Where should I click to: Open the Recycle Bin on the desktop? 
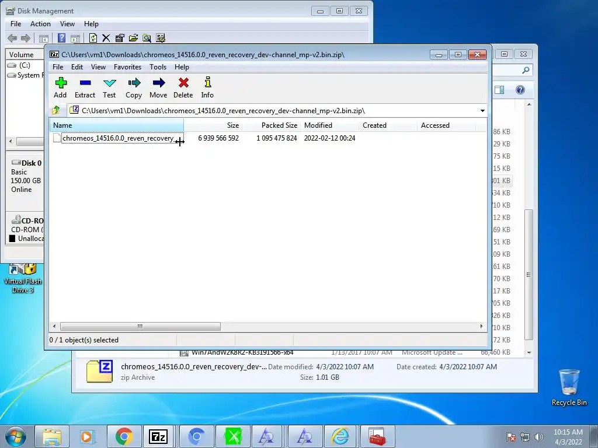[x=569, y=387]
